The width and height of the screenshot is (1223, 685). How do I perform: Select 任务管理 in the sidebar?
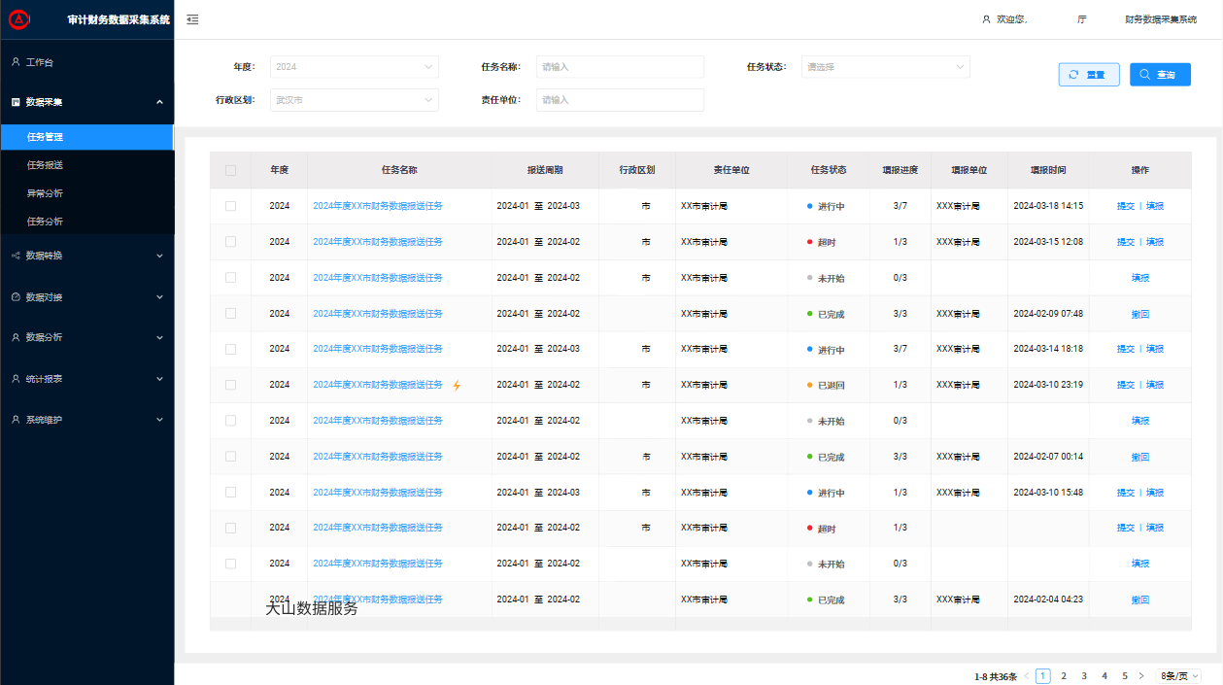[86, 137]
